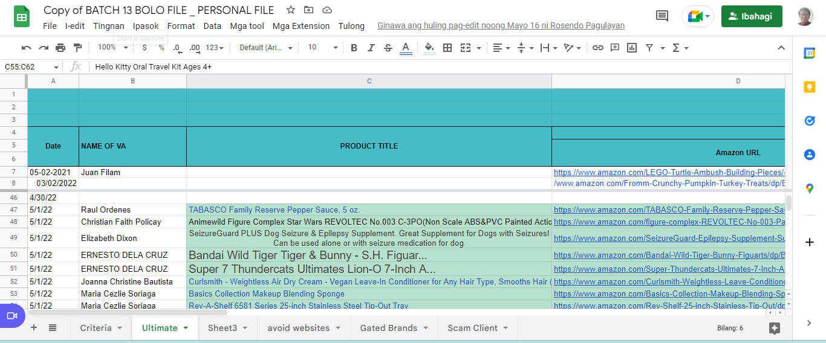Viewport: 826px width, 343px height.
Task: Open the LEGO Turtle Ambush URL
Action: coord(669,173)
